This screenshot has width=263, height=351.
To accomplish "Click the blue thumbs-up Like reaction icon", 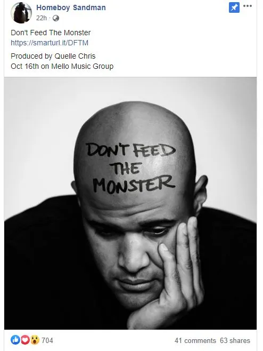I will coord(15,340).
